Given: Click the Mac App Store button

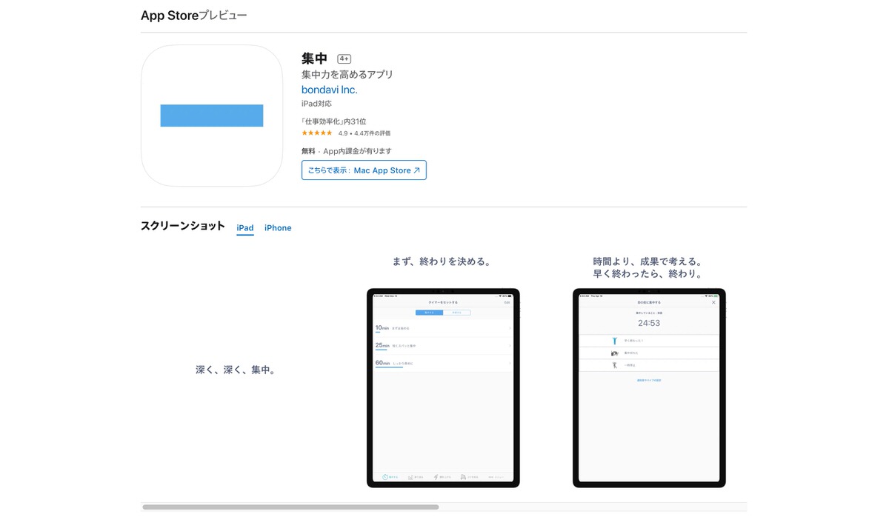Looking at the screenshot, I should (x=364, y=170).
